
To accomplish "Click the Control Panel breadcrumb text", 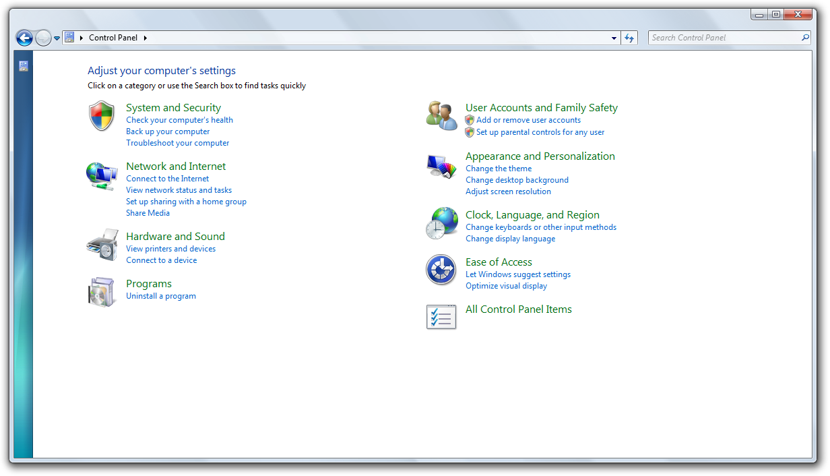I will [113, 38].
